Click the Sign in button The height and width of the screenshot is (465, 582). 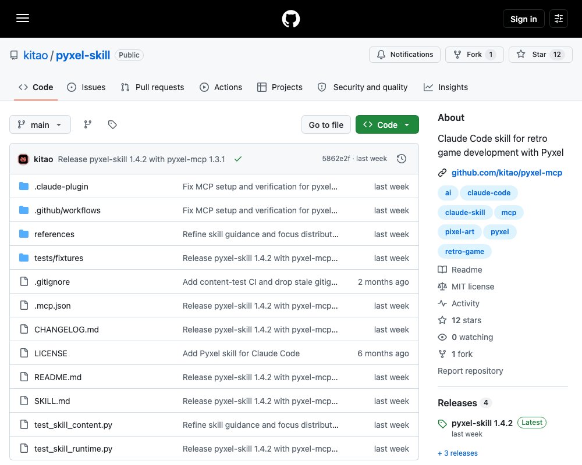coord(523,19)
